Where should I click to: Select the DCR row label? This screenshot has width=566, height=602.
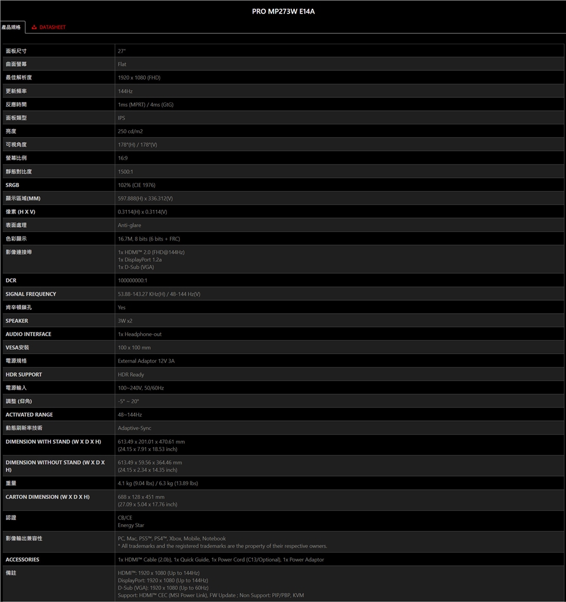click(11, 281)
